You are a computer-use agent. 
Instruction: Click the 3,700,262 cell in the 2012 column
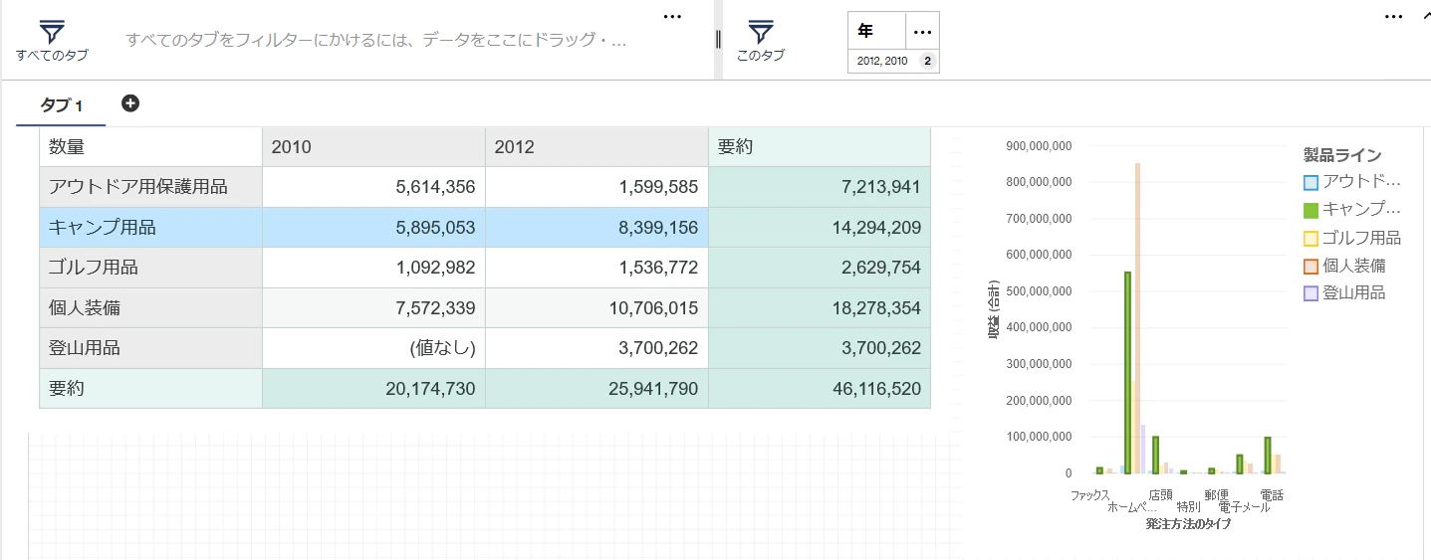(x=596, y=348)
